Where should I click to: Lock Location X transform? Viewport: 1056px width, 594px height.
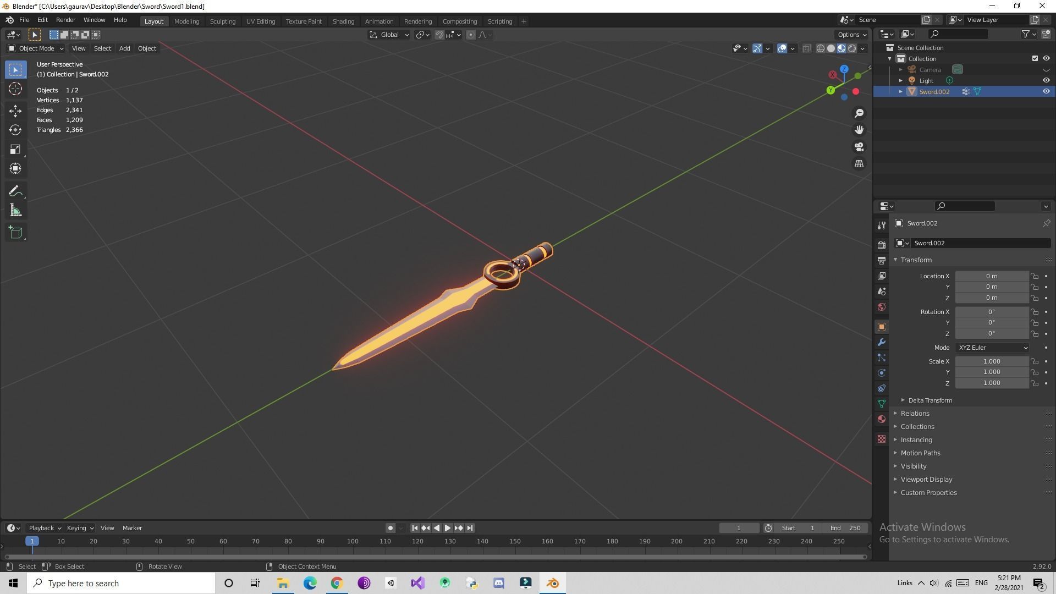pyautogui.click(x=1035, y=276)
